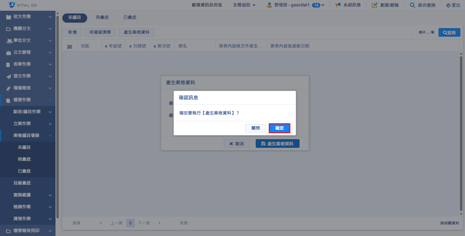Switch to the 已彙送 tab
Viewport: 465px width, 236px height.
pyautogui.click(x=130, y=17)
